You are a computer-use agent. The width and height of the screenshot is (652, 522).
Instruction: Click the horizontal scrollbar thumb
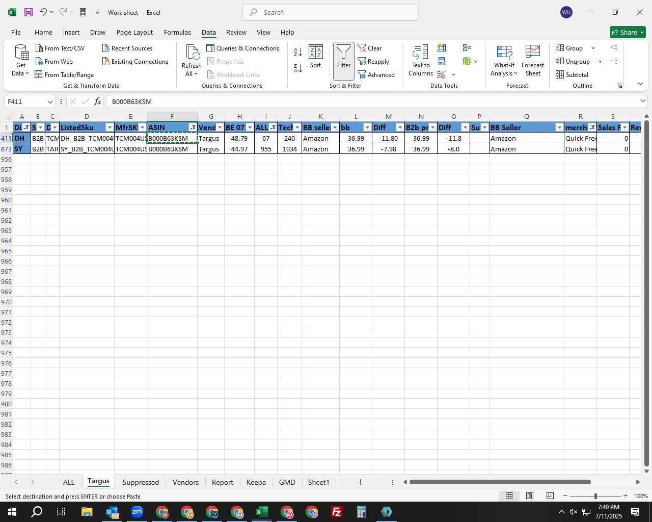tap(500, 482)
